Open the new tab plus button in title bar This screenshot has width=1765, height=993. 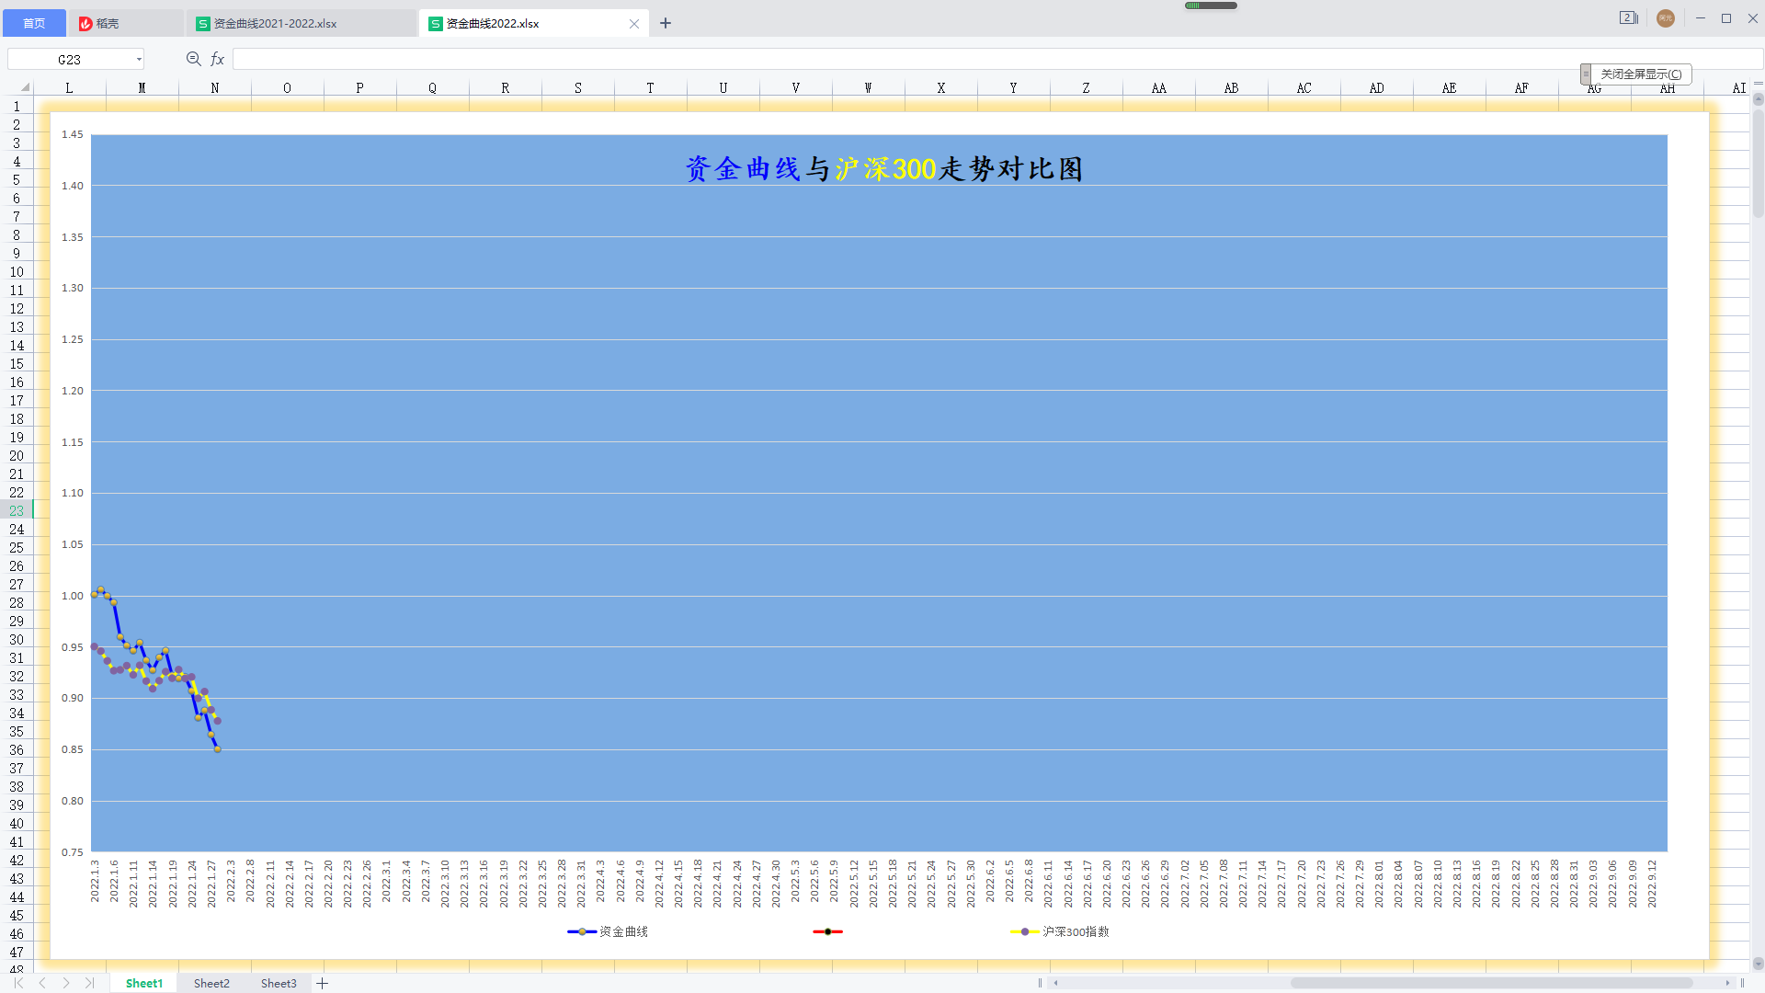666,23
